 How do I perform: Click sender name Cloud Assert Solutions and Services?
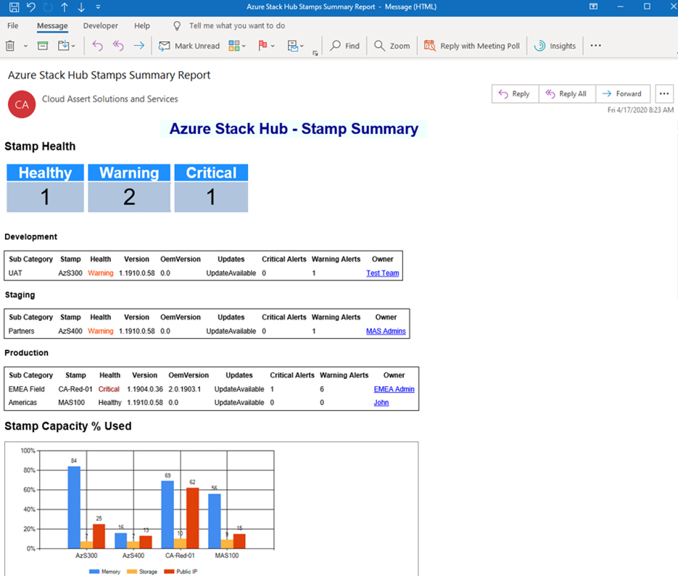click(x=109, y=99)
